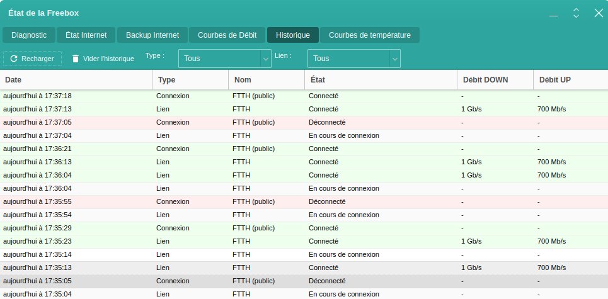Sort by the État column header
608x299 pixels.
point(381,80)
